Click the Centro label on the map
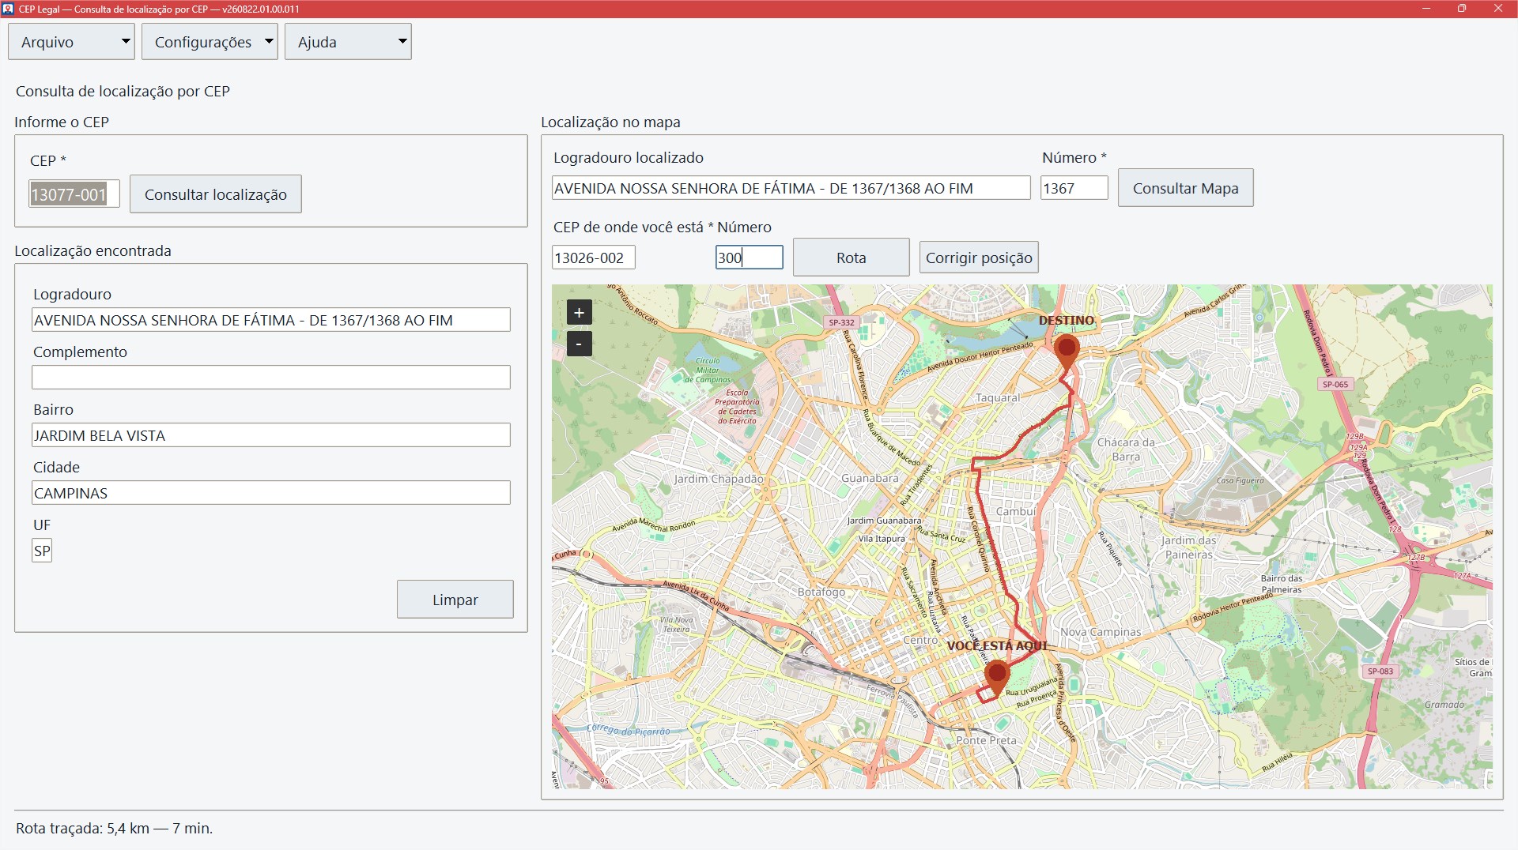Viewport: 1518px width, 850px height. (920, 640)
